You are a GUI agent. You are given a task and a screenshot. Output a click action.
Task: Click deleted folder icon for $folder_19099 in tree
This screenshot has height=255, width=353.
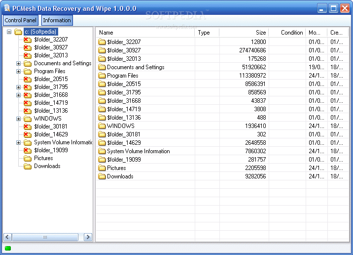coord(28,150)
